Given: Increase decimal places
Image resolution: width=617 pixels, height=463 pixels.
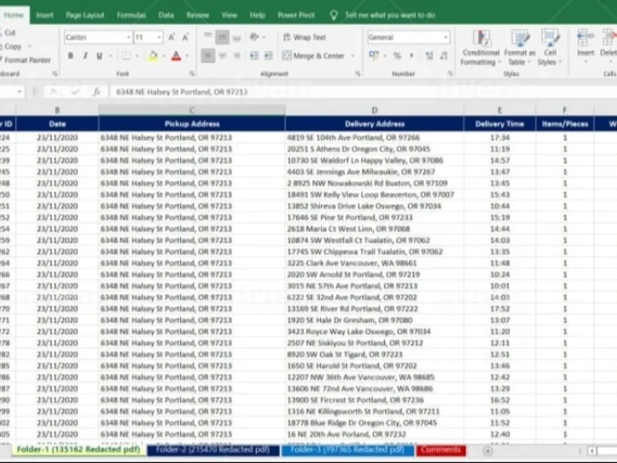Looking at the screenshot, I should [429, 56].
